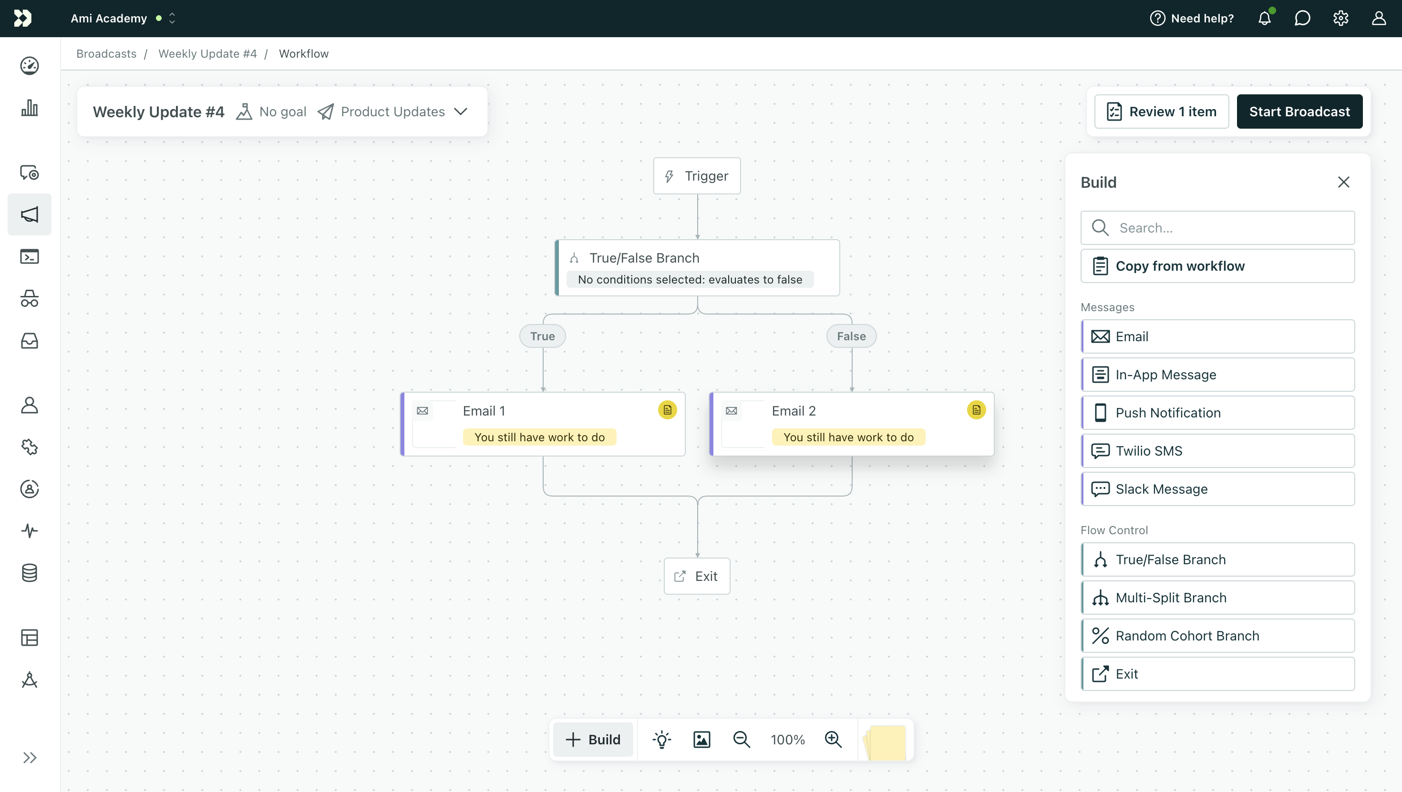Open the People sidebar icon
Viewport: 1402px width, 792px height.
click(x=30, y=405)
